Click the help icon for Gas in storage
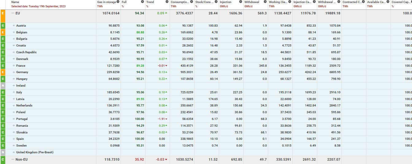This screenshot has height=164, width=412. (118, 2)
